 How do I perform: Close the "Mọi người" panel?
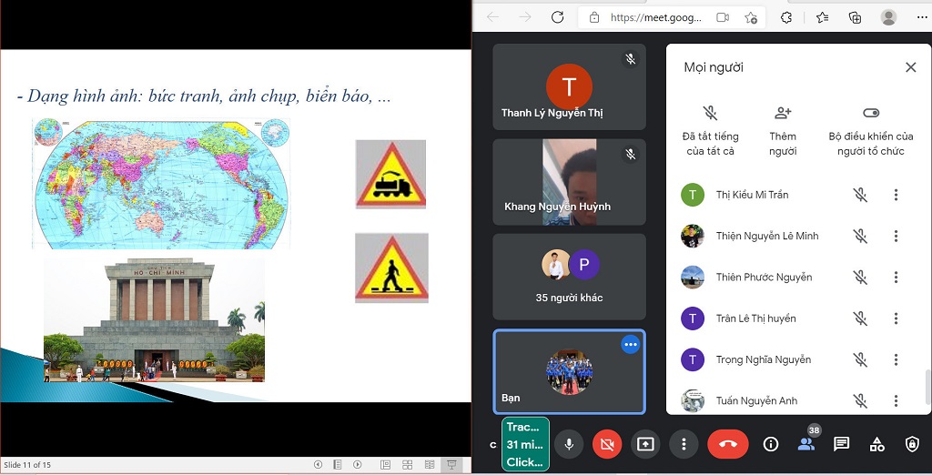click(910, 67)
